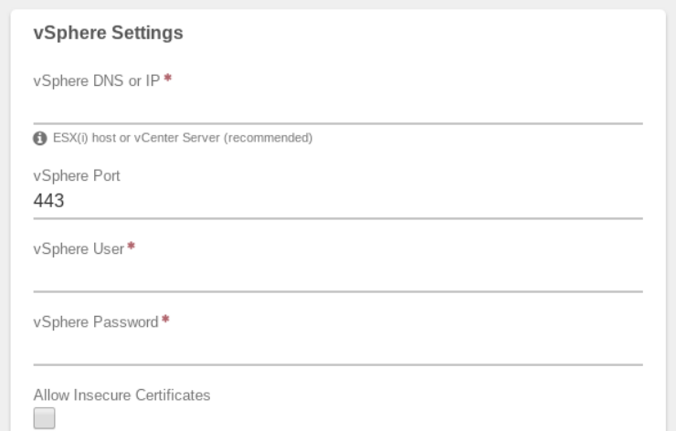The height and width of the screenshot is (431, 676).
Task: Click the info icon beside ESX(i) host hint
Action: pos(40,139)
